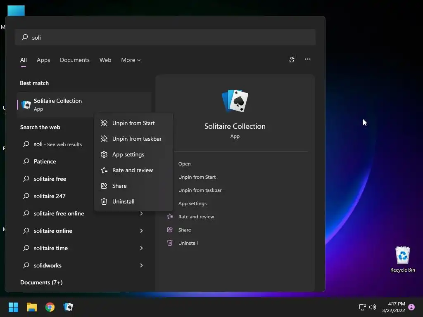Click the volume speaker icon in the system tray
This screenshot has height=317, width=423.
pyautogui.click(x=373, y=307)
